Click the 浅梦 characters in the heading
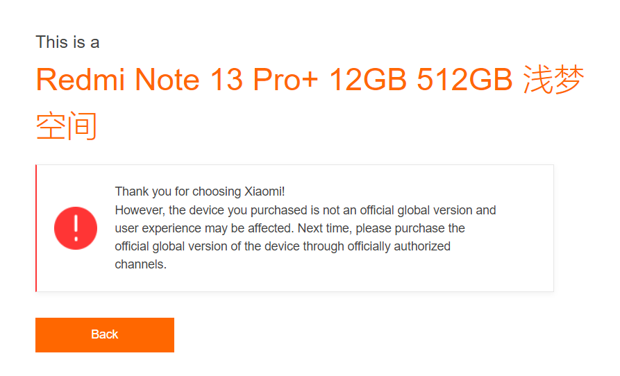Screen dimensions: 620x376 [x=553, y=80]
